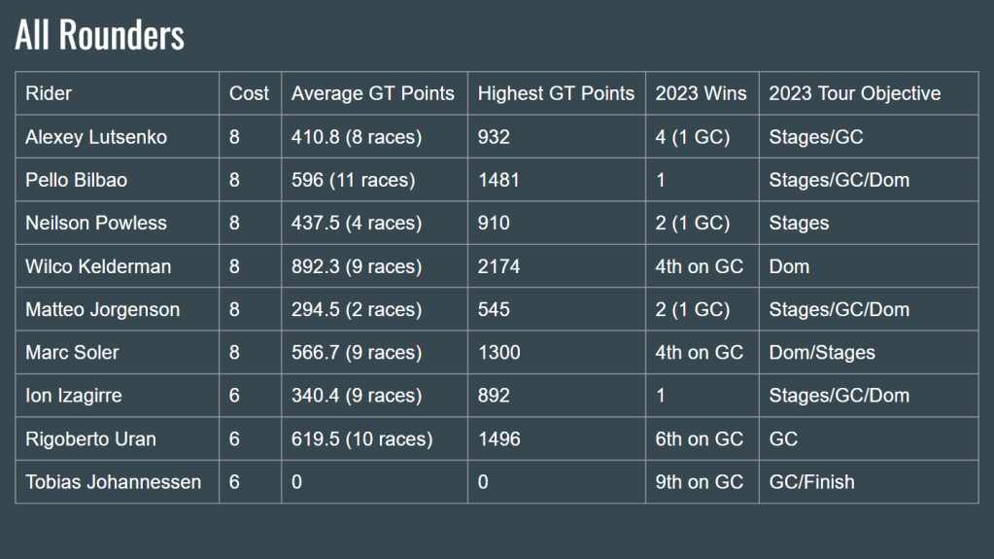Select the 892.3 (9 races) cell
Viewport: 994px width, 559px height.
pyautogui.click(x=357, y=266)
